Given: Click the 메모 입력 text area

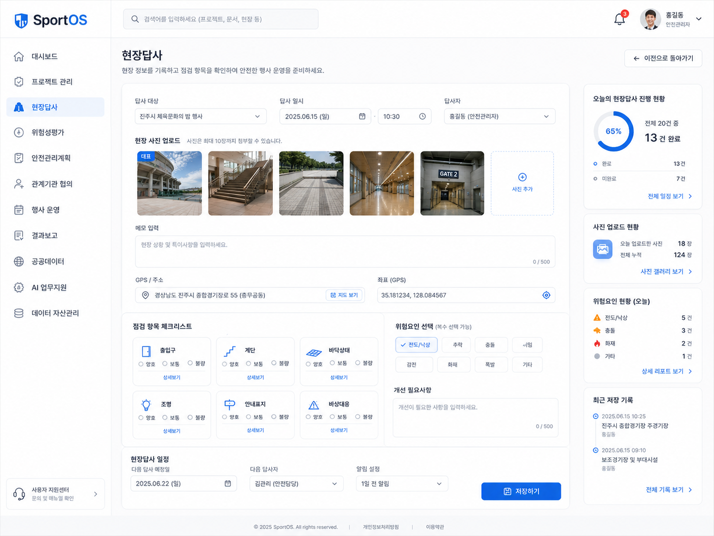Looking at the screenshot, I should pyautogui.click(x=345, y=252).
